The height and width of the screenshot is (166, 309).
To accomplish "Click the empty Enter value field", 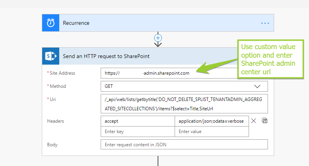I will coord(211,132).
